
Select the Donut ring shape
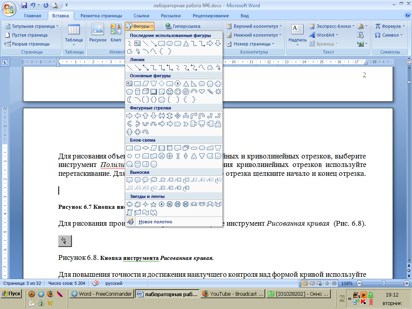click(x=178, y=92)
